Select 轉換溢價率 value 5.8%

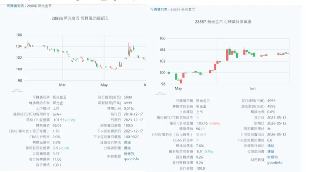[x=57, y=142]
